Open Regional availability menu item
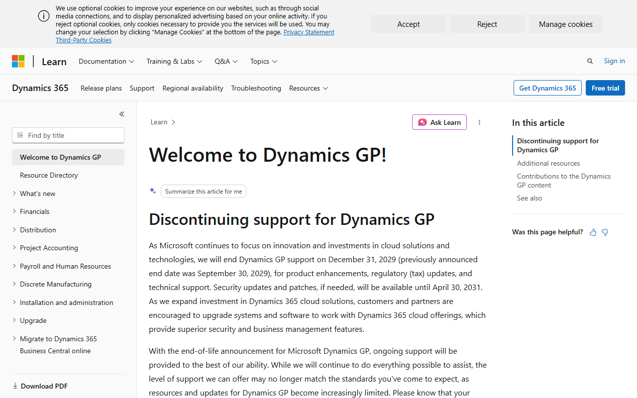 [x=193, y=88]
